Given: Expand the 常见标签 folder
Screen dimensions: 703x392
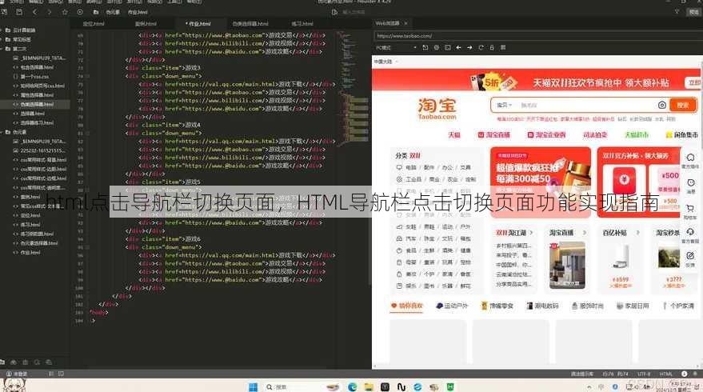Looking at the screenshot, I should coord(2,39).
